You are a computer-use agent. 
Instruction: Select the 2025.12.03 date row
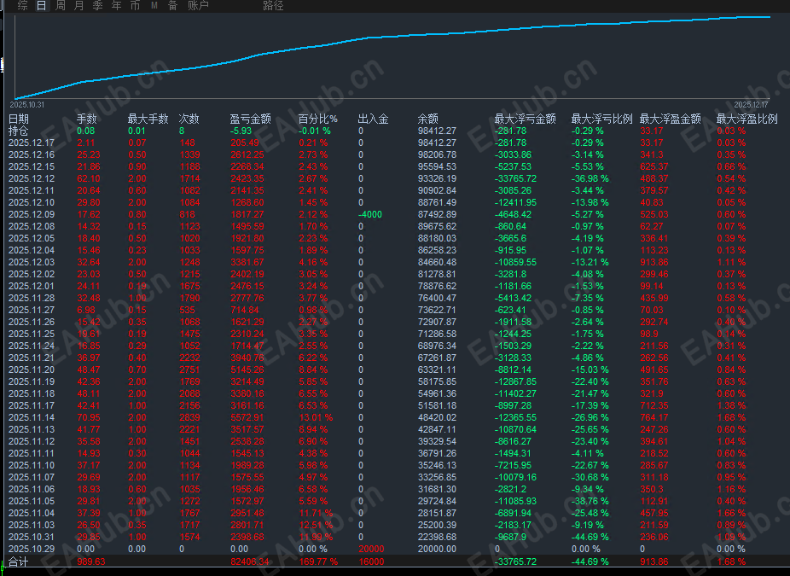click(32, 263)
